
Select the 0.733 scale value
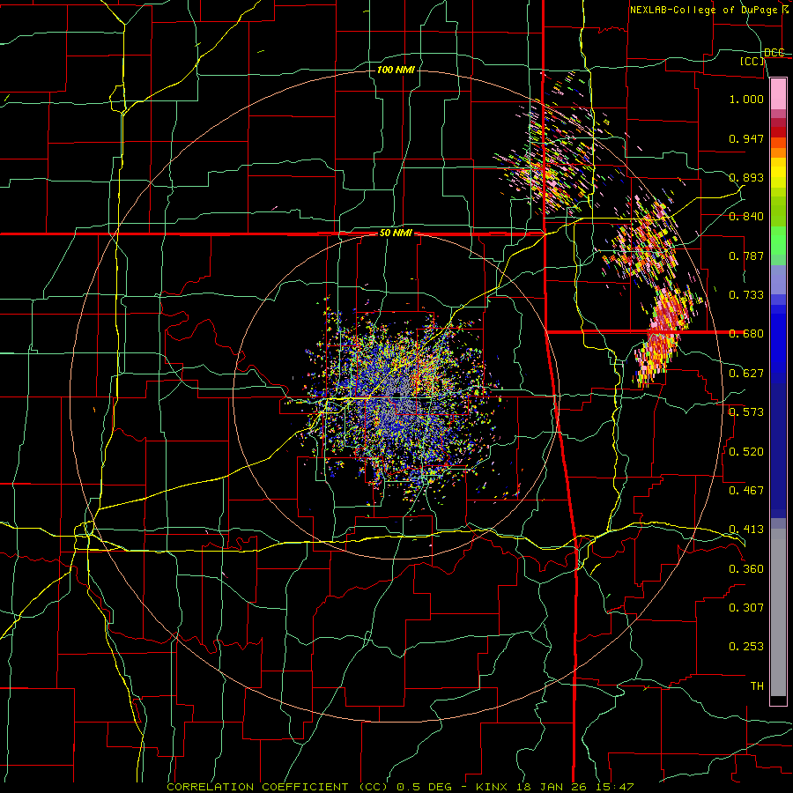pyautogui.click(x=746, y=295)
